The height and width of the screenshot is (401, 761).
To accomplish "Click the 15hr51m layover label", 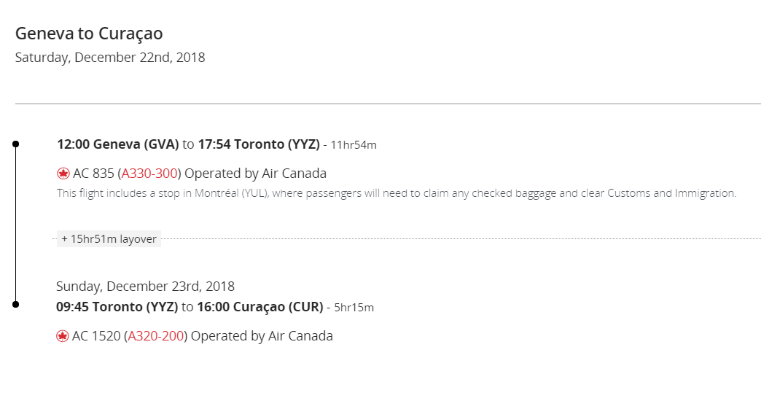I will tap(109, 239).
